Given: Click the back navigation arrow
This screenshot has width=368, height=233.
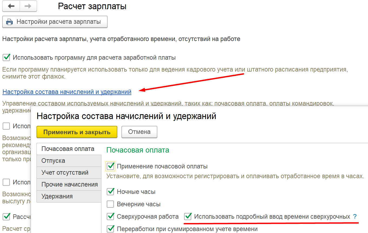Looking at the screenshot, I should [x=11, y=6].
